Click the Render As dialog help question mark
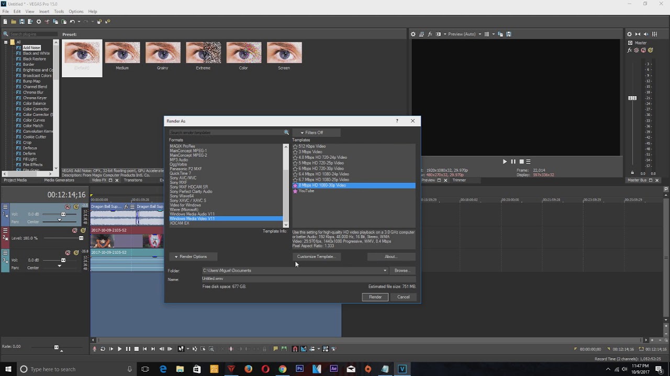 click(397, 121)
